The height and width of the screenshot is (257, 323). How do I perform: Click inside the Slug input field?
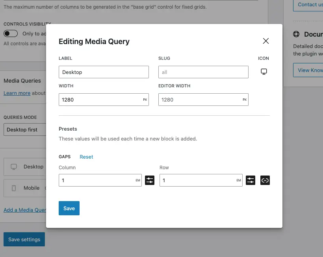pyautogui.click(x=203, y=72)
